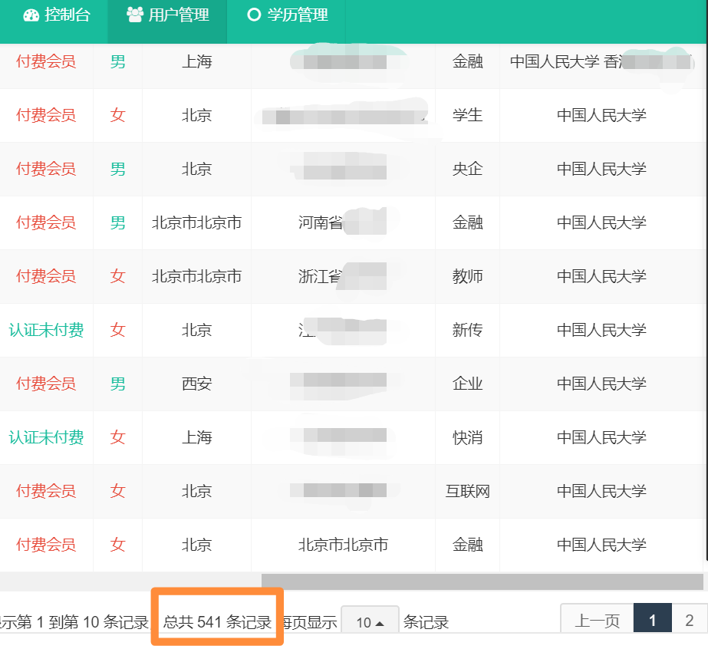Click the 互联网 cell
The height and width of the screenshot is (649, 708).
click(467, 492)
